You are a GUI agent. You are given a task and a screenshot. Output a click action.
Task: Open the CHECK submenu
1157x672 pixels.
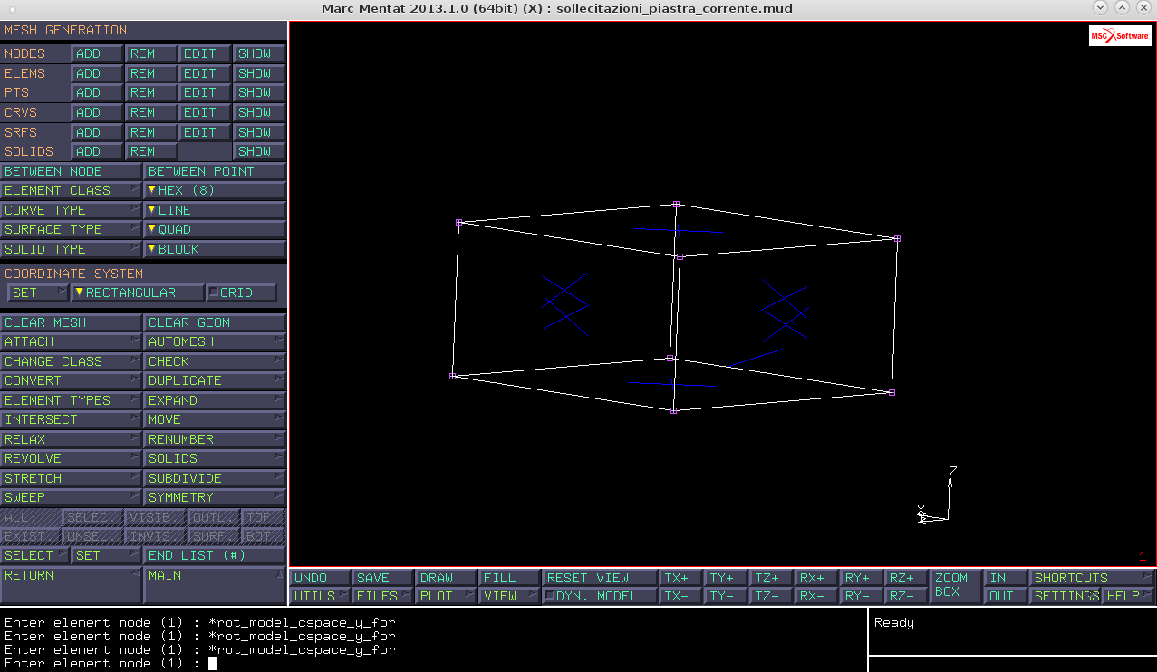click(215, 361)
